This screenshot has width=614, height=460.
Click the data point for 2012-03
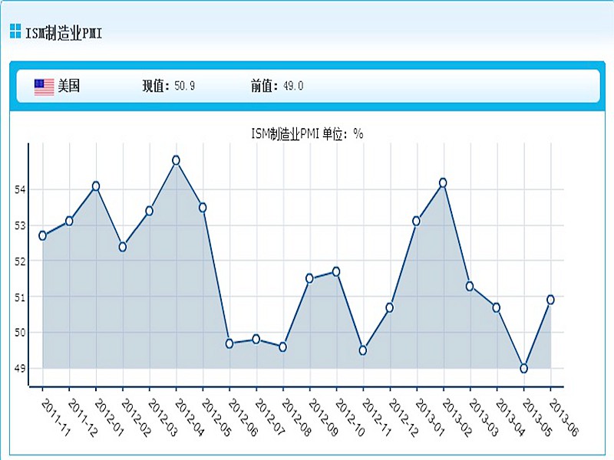point(149,212)
